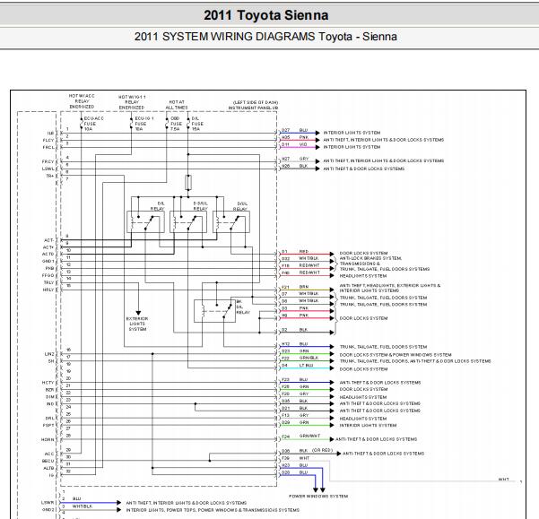Click the Headlights System label beside RED/WHT wire
Viewport: 539px width, 519px height.
(x=363, y=276)
